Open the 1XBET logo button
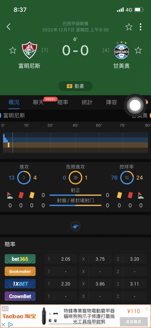151x328 pixels. click(x=20, y=284)
